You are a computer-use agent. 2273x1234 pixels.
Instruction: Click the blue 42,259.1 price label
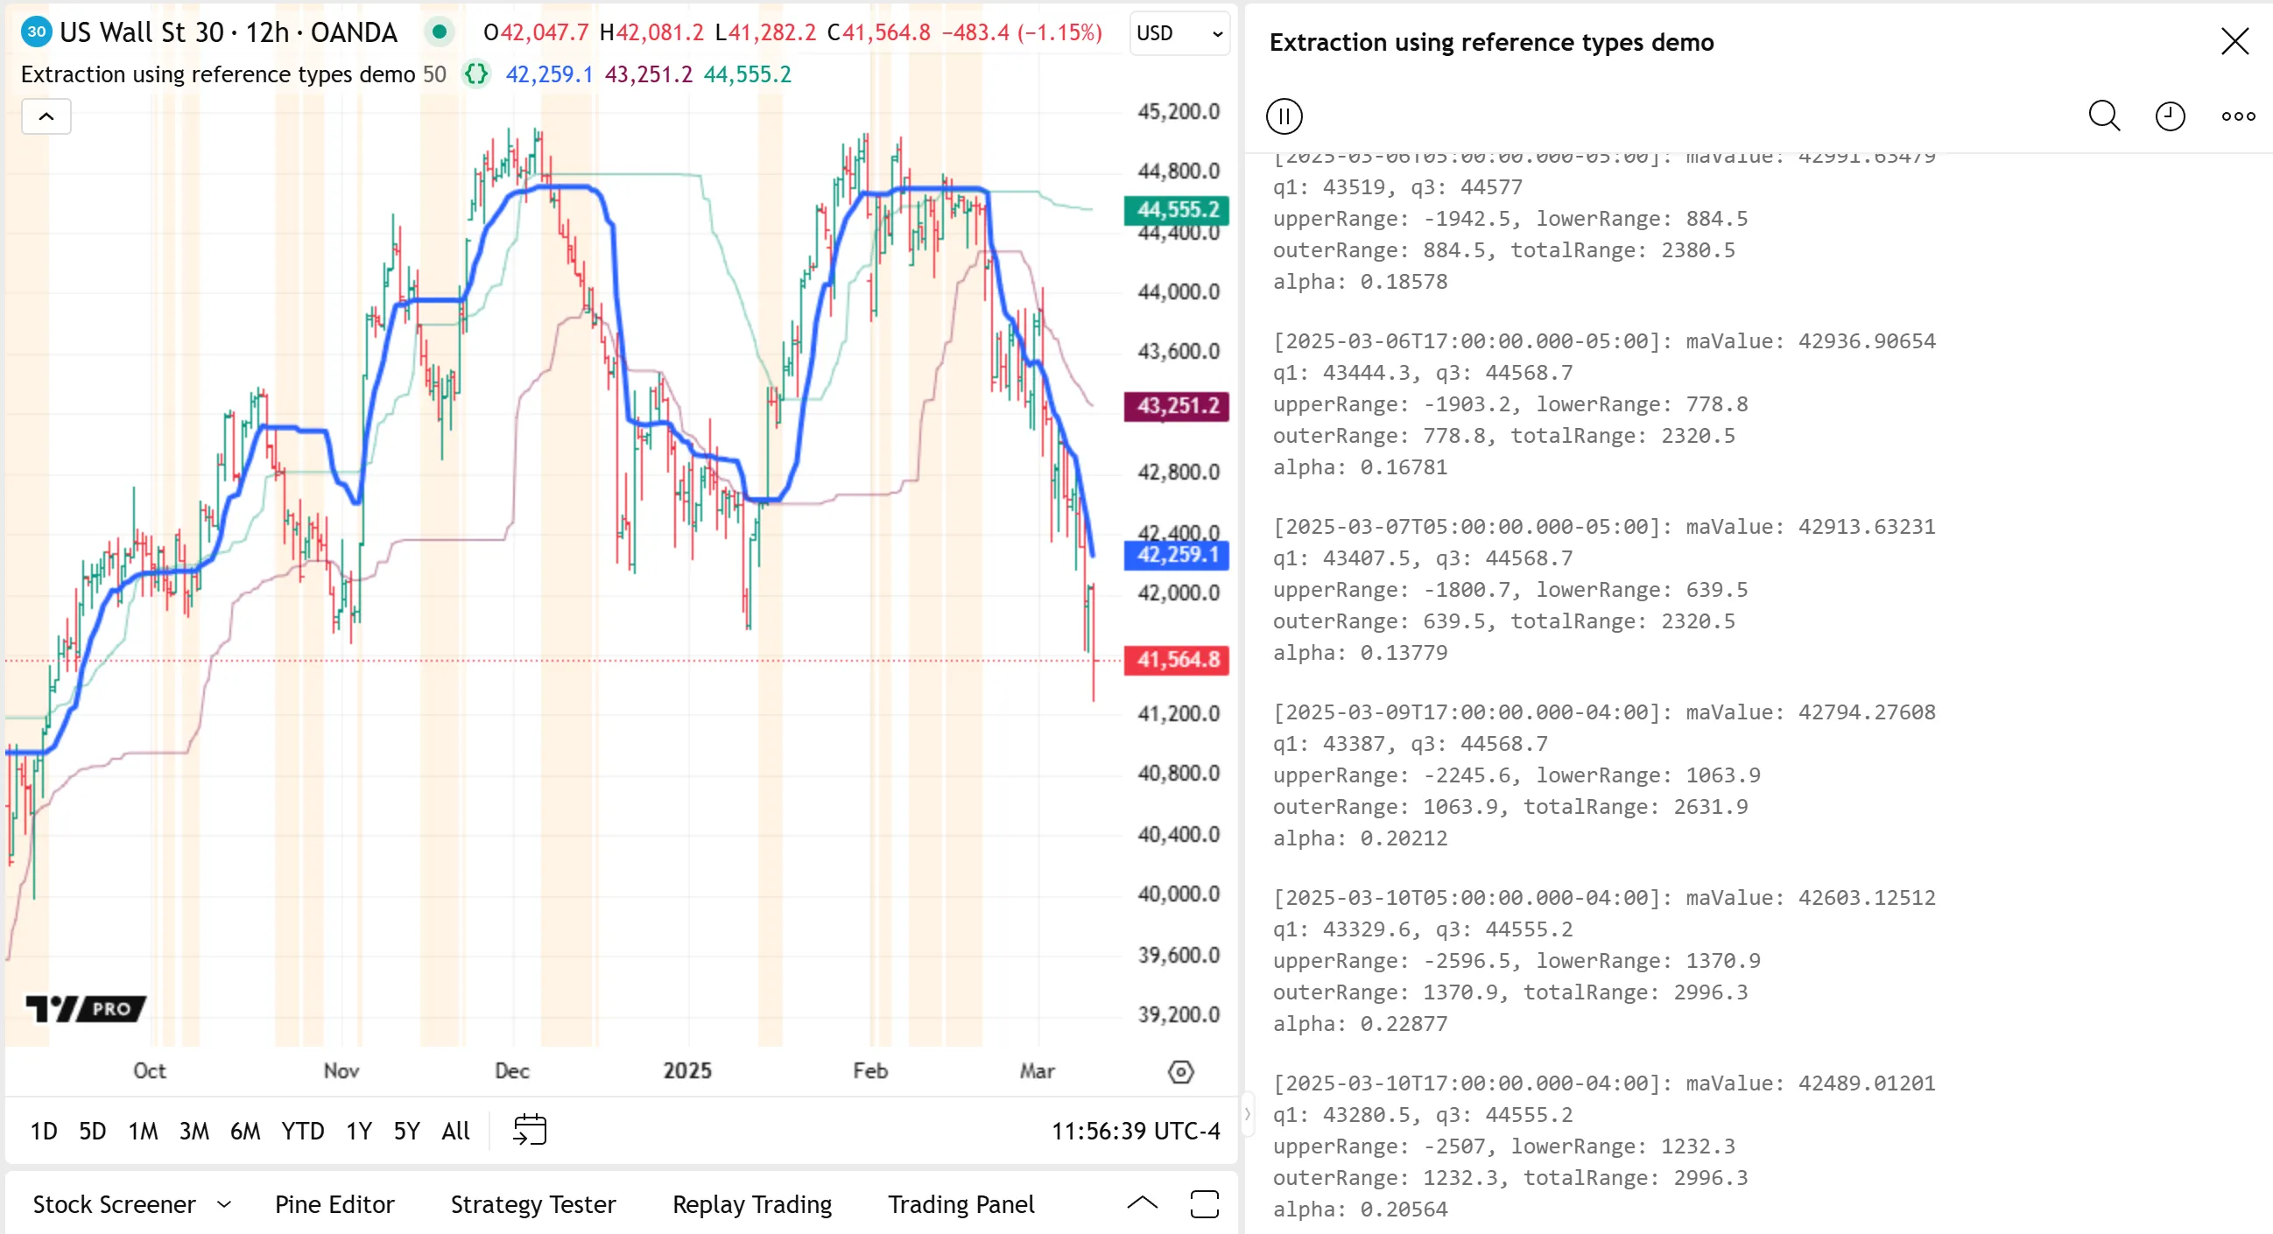1176,555
